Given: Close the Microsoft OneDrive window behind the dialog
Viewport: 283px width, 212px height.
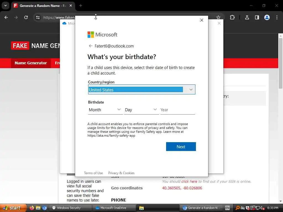Looking at the screenshot, I should tap(219, 23).
